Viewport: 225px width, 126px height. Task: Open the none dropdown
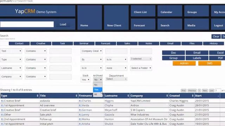116,68
